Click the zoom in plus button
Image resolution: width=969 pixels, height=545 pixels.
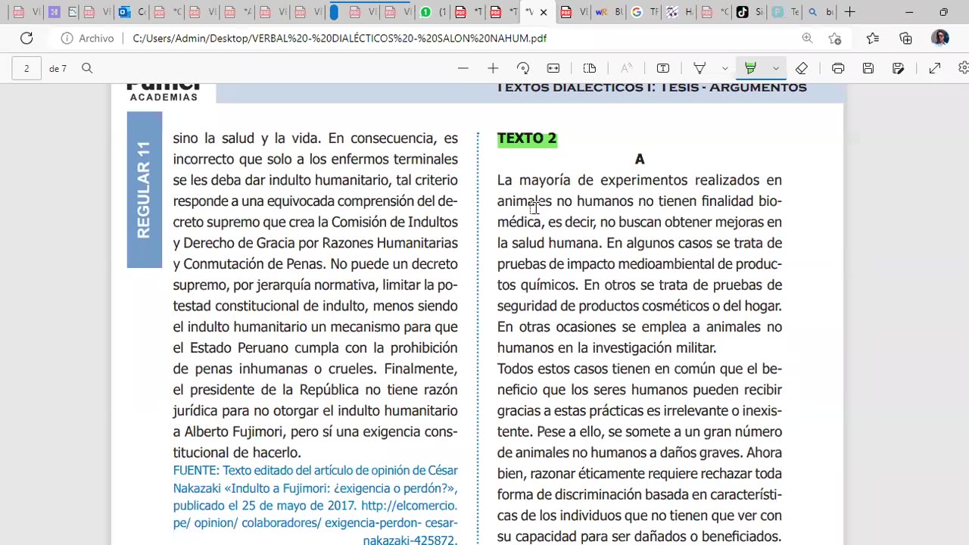point(493,68)
